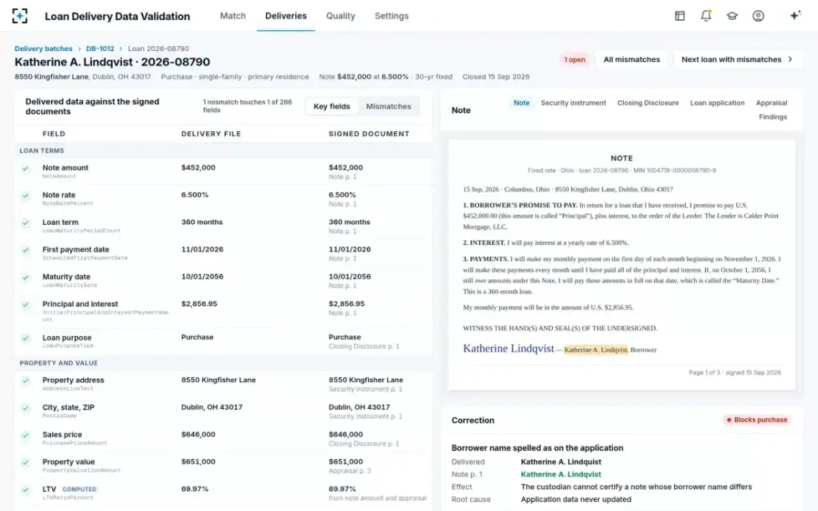Click the All mismatches button

point(631,59)
